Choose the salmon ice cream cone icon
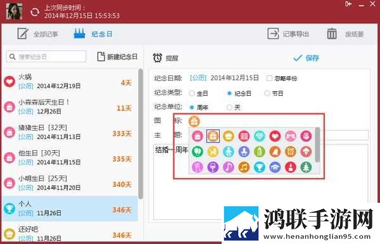 point(306,151)
